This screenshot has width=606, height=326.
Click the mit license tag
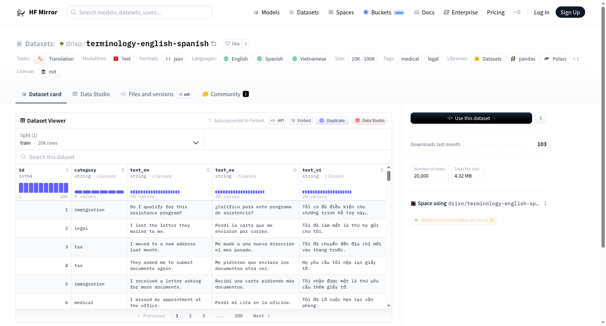coord(49,72)
